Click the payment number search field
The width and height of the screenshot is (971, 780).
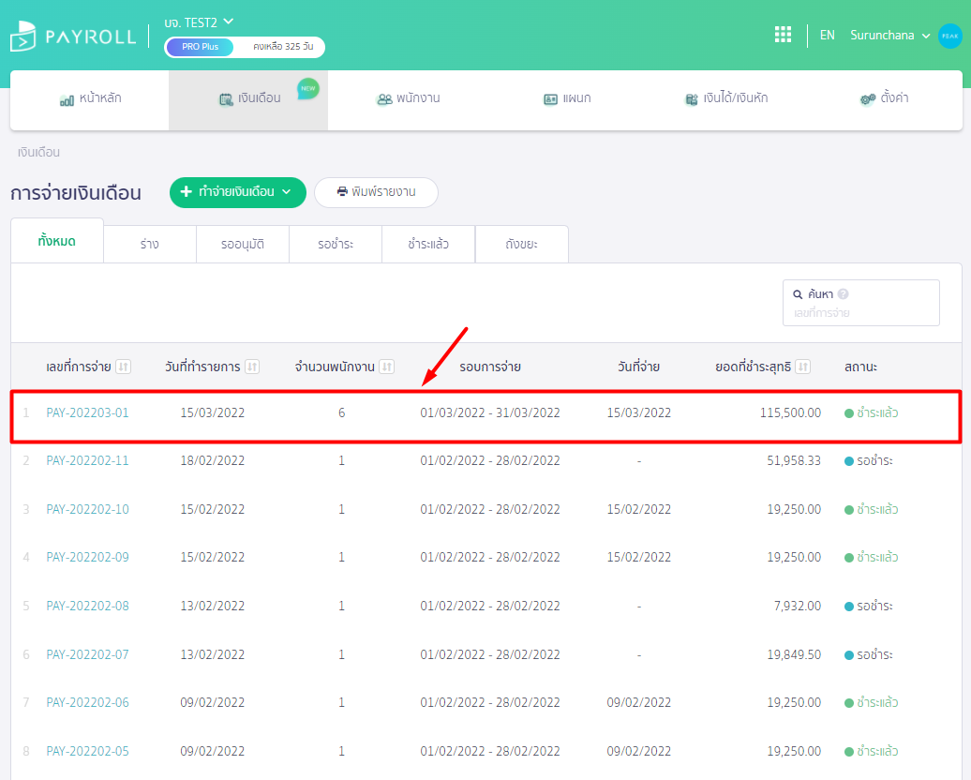click(x=860, y=313)
